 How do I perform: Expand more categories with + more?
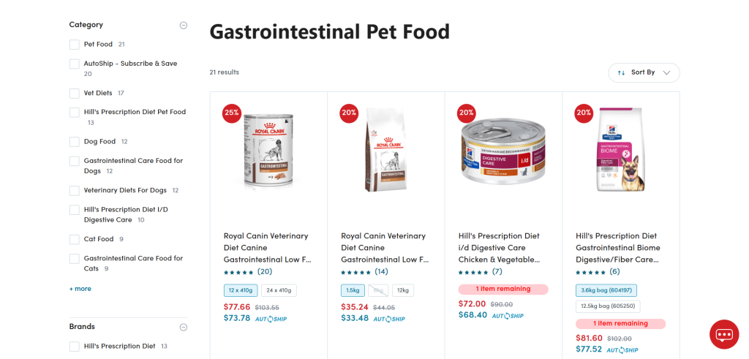(80, 289)
